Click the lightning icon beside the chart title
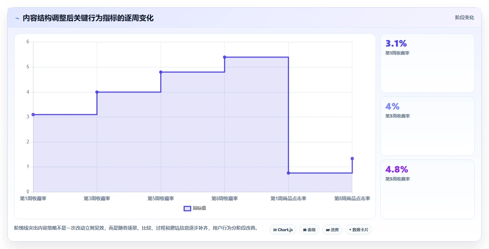 pyautogui.click(x=17, y=18)
